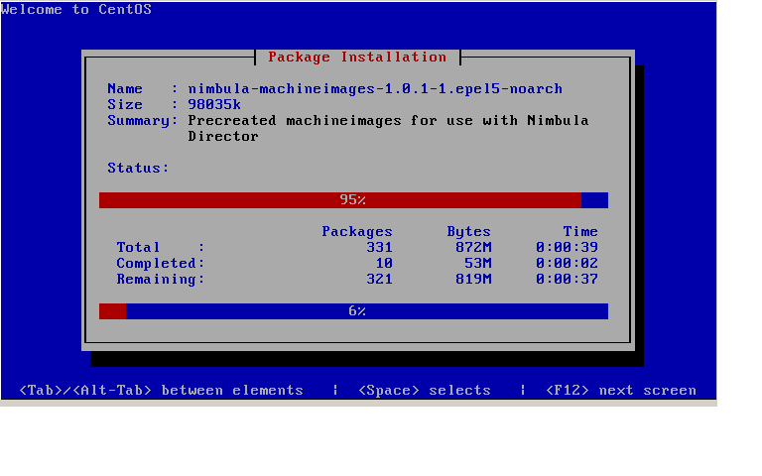Click the Space selects hint

coord(425,391)
